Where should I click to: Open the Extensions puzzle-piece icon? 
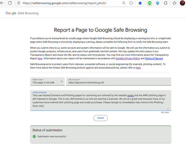tap(166, 3)
